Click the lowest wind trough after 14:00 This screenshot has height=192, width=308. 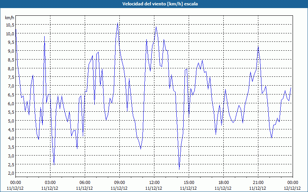point(179,169)
